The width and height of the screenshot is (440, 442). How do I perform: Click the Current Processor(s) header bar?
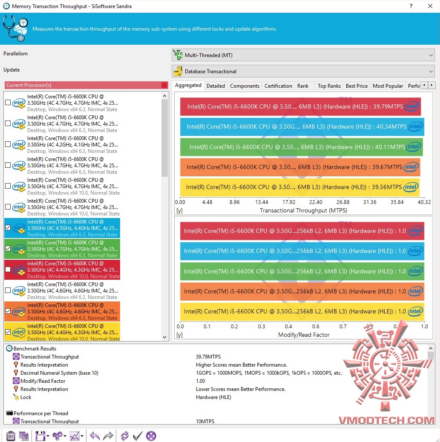point(86,85)
